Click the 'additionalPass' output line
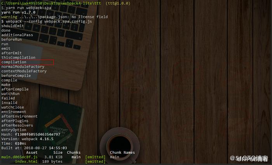The height and width of the screenshot is (165, 272). 17,35
